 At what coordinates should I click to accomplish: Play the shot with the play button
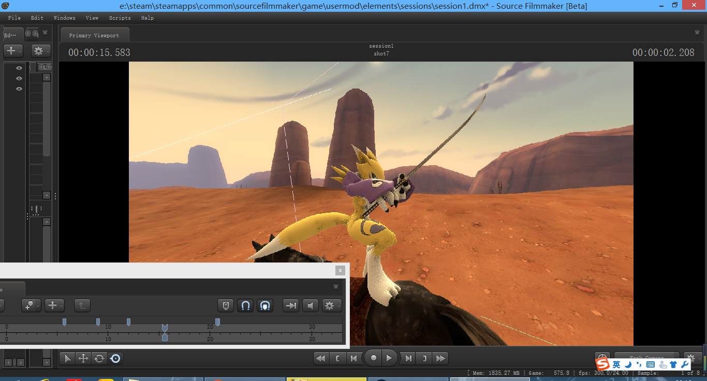pos(389,358)
